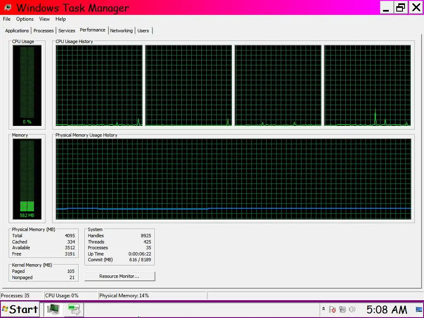Click the Physical Memory (MB) group label

click(34, 229)
